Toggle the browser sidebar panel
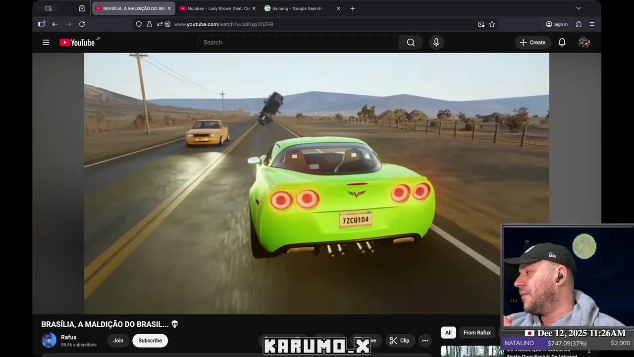Image resolution: width=634 pixels, height=357 pixels. [x=42, y=24]
